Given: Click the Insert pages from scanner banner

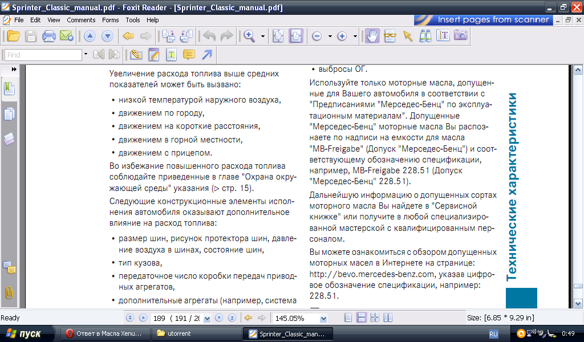Looking at the screenshot, I should 484,20.
